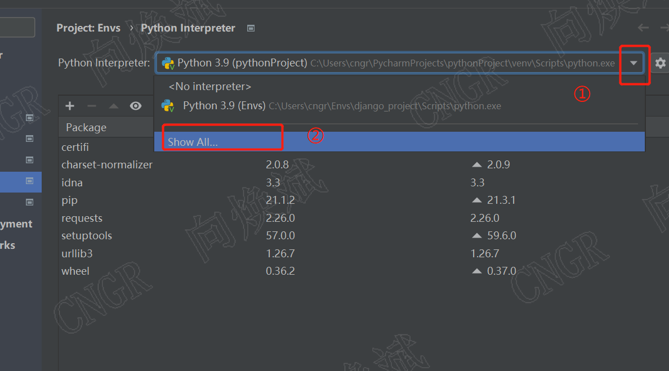Click the Package column header
The height and width of the screenshot is (371, 669).
pos(86,127)
